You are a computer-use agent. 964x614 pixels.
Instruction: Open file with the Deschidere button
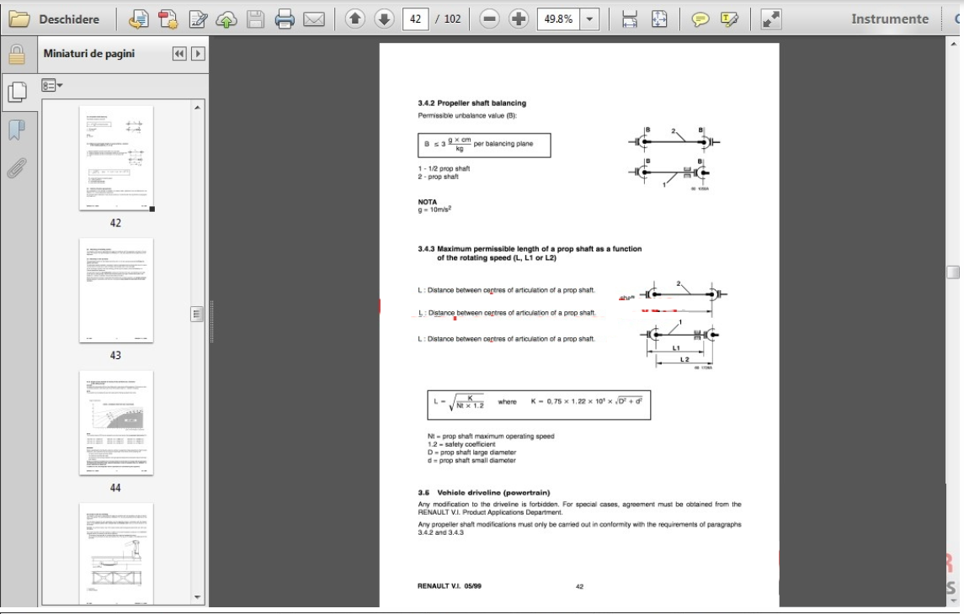[54, 19]
